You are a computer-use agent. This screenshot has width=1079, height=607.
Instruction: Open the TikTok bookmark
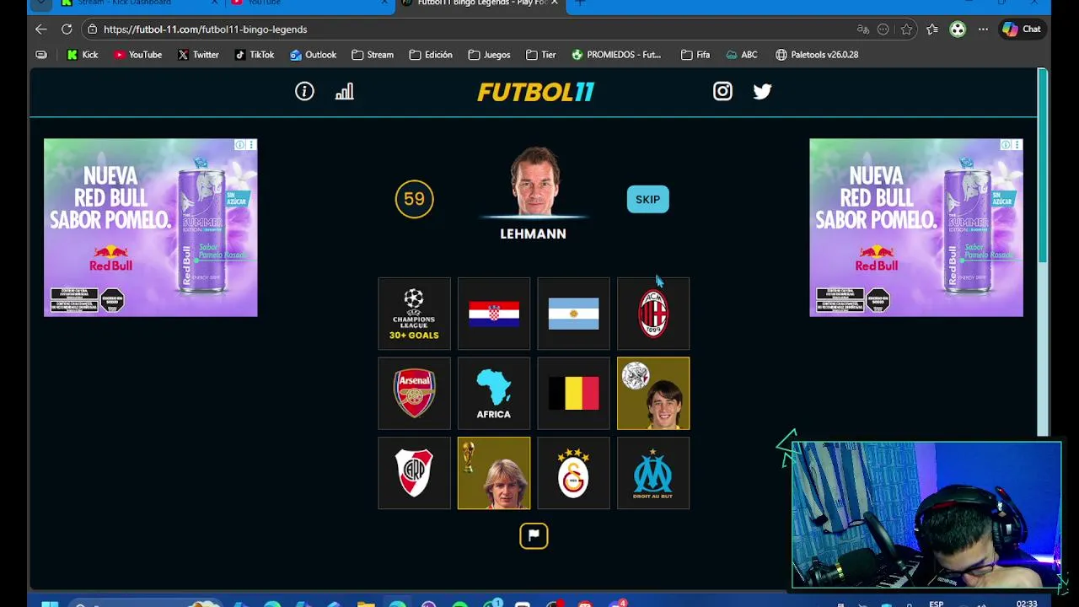(254, 55)
